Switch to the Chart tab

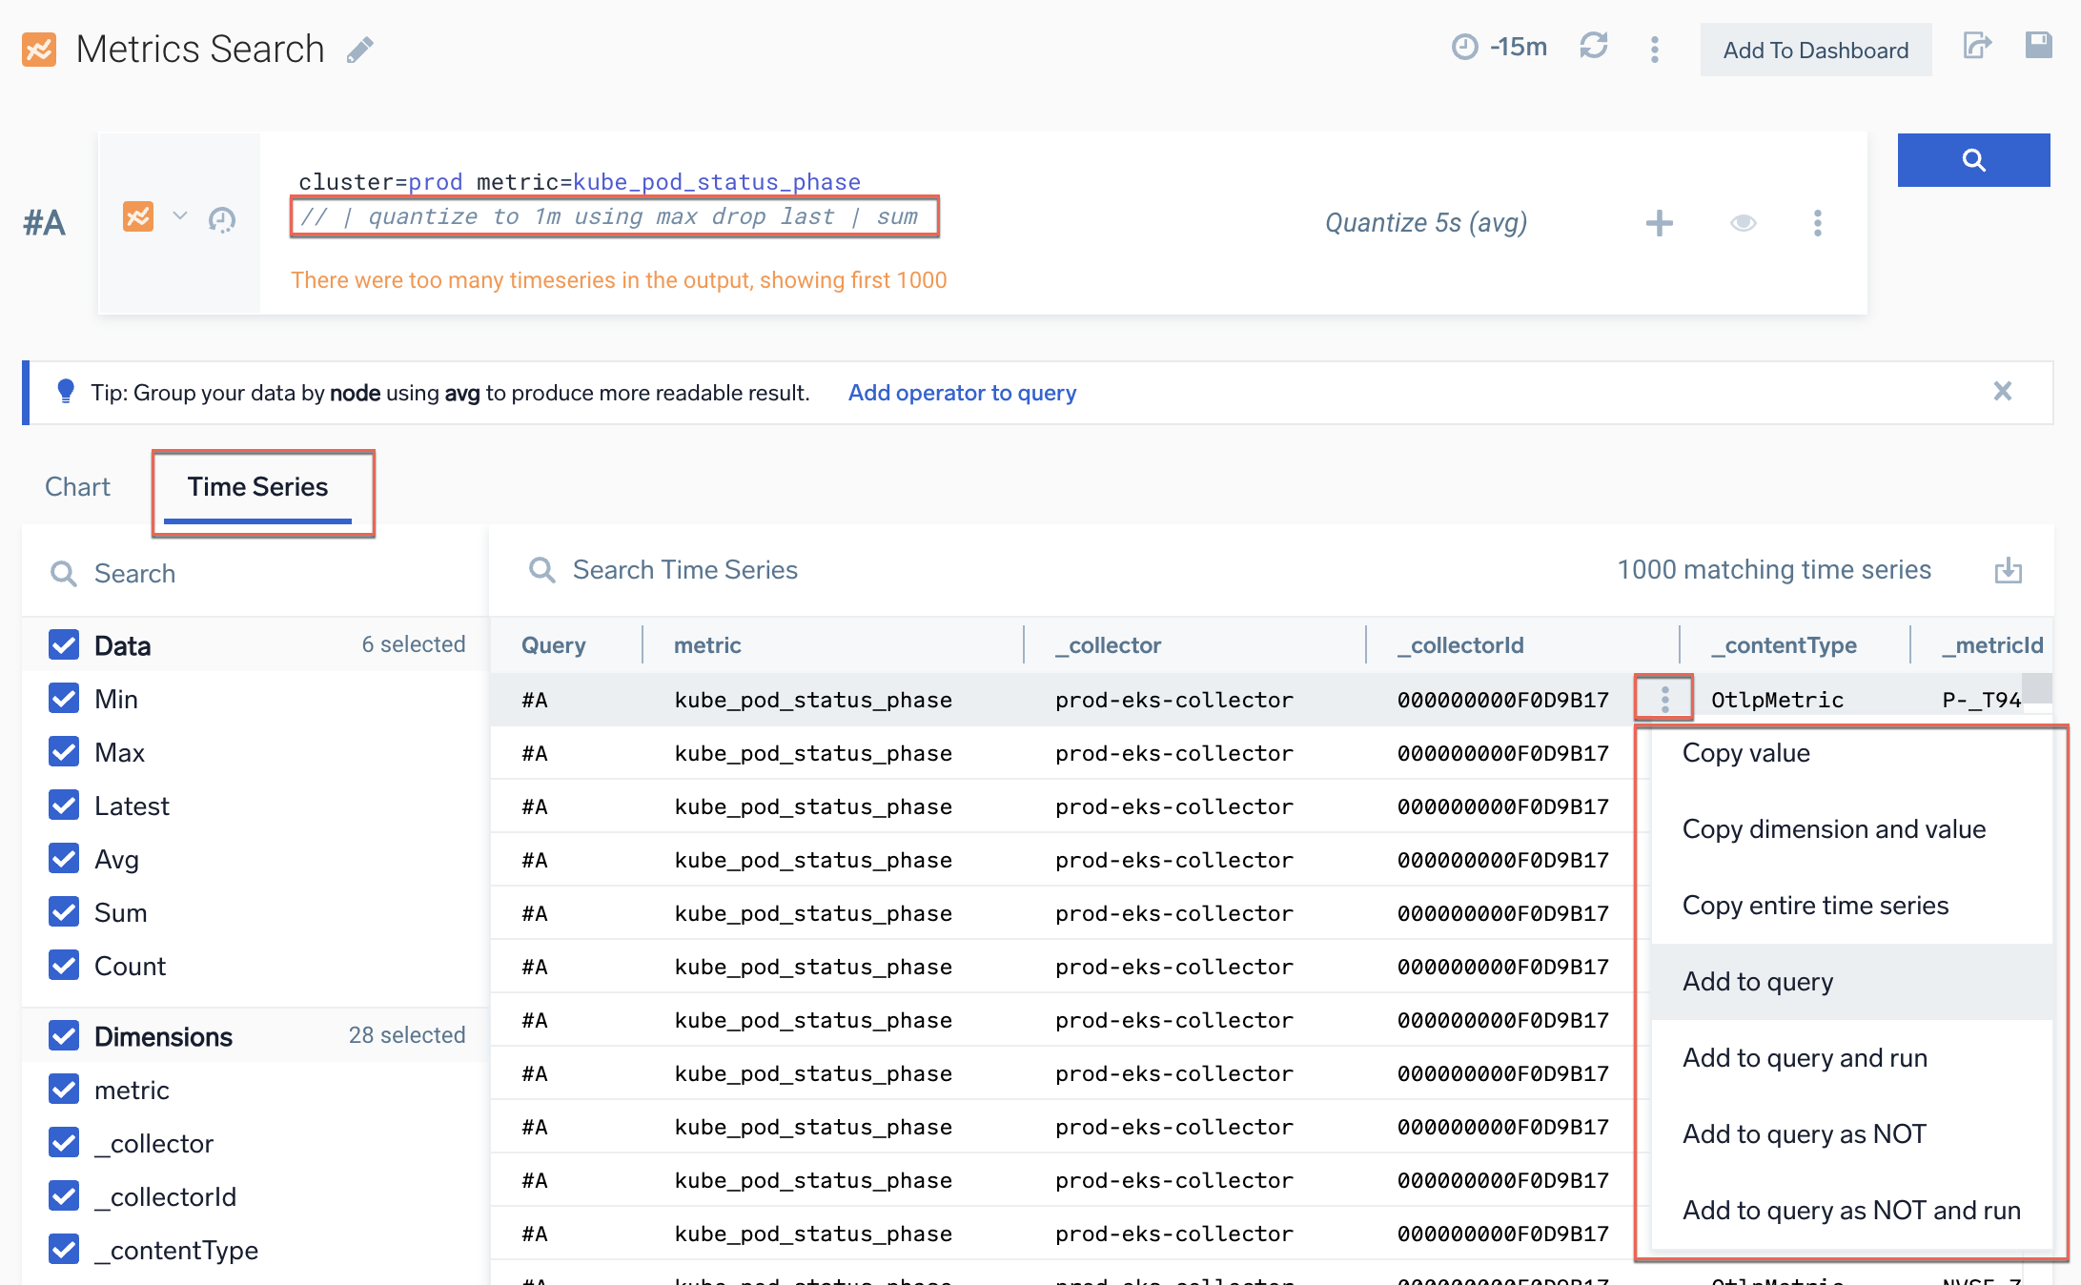76,486
